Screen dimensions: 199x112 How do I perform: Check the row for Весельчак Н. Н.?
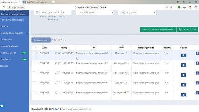34,63
